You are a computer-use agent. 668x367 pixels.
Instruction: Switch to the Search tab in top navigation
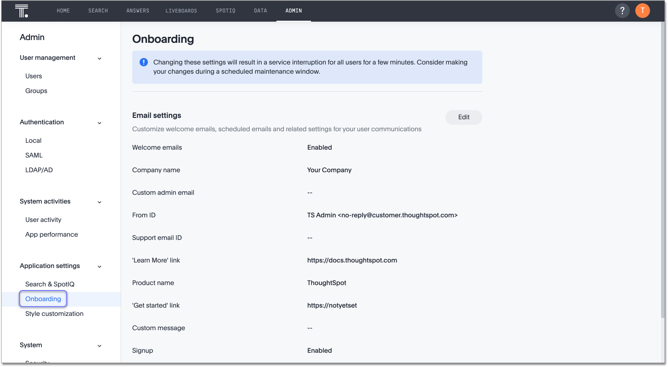coord(98,10)
